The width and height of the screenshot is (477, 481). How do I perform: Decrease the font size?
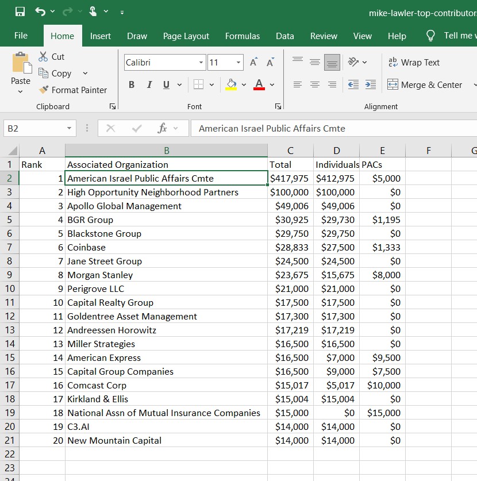point(270,62)
